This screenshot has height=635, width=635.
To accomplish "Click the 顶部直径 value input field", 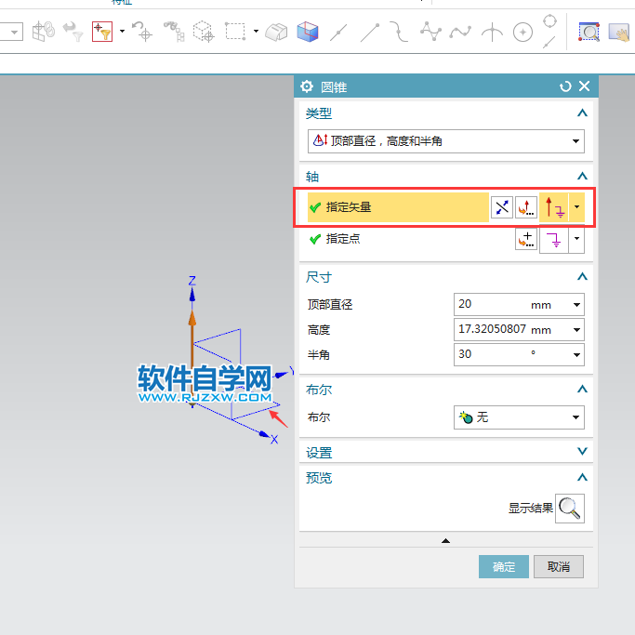I will tap(491, 304).
